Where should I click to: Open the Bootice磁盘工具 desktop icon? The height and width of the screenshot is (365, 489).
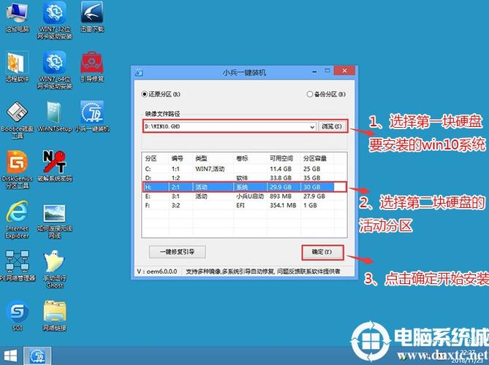pyautogui.click(x=17, y=120)
